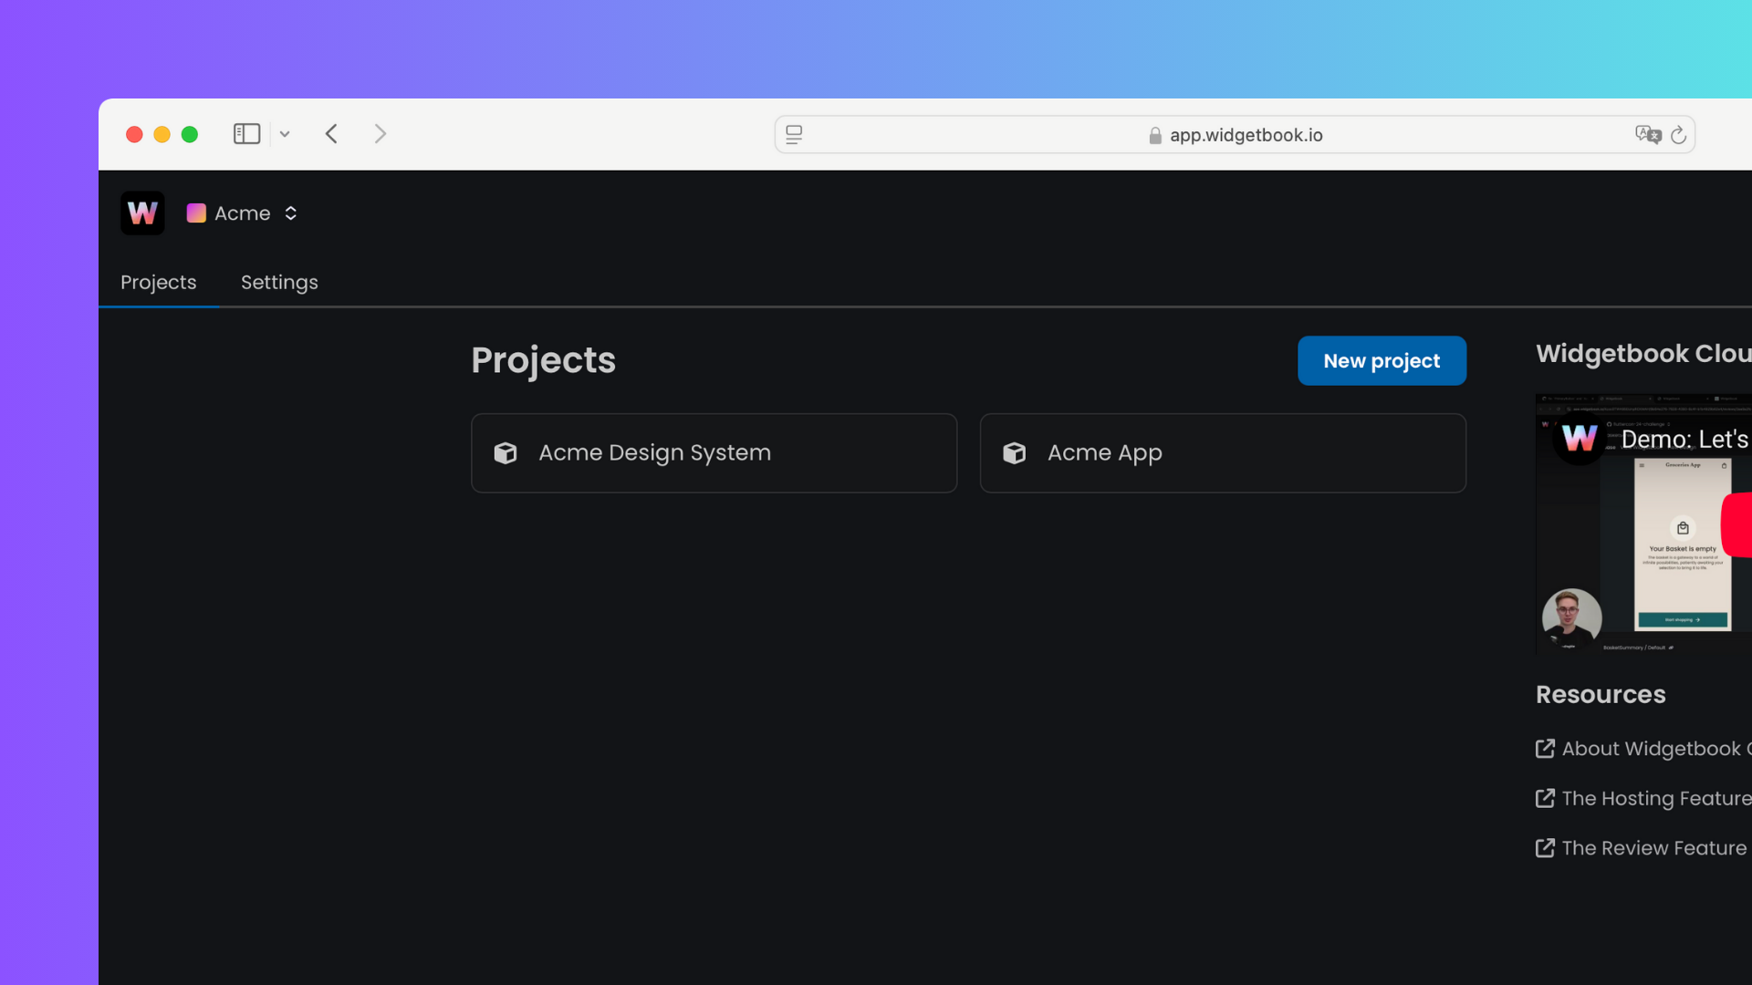1752x985 pixels.
Task: Click the Widgetbook W logo
Action: click(x=142, y=213)
